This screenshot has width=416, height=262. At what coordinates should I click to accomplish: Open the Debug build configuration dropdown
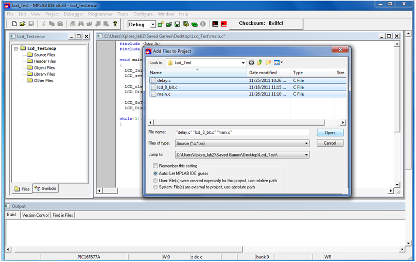pyautogui.click(x=153, y=24)
